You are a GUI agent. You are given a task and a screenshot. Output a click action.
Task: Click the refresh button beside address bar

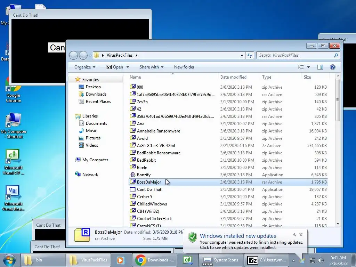(x=250, y=55)
